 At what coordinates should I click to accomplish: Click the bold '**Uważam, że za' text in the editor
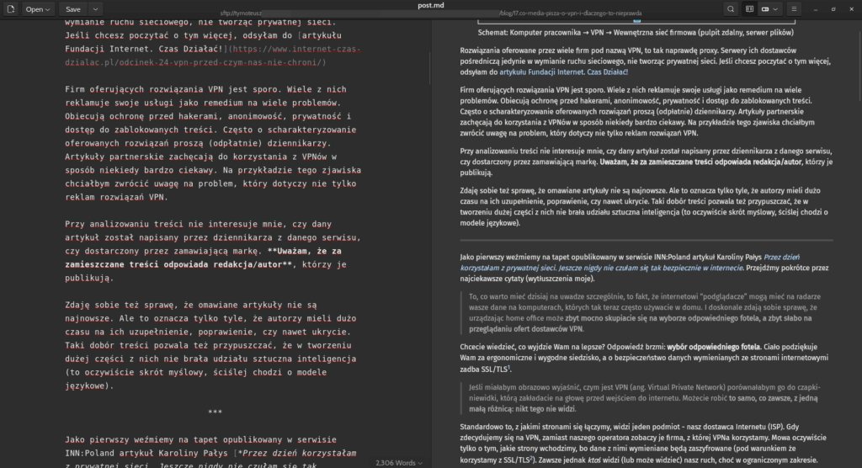(304, 251)
